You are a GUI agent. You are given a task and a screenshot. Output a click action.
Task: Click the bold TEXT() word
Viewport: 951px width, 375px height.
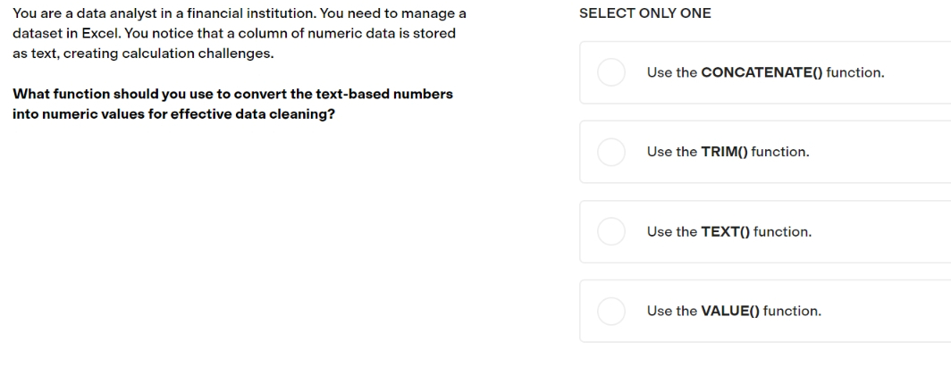point(726,232)
